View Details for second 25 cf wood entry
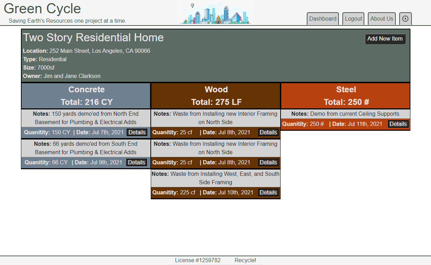This screenshot has width=431, height=265. tap(268, 163)
